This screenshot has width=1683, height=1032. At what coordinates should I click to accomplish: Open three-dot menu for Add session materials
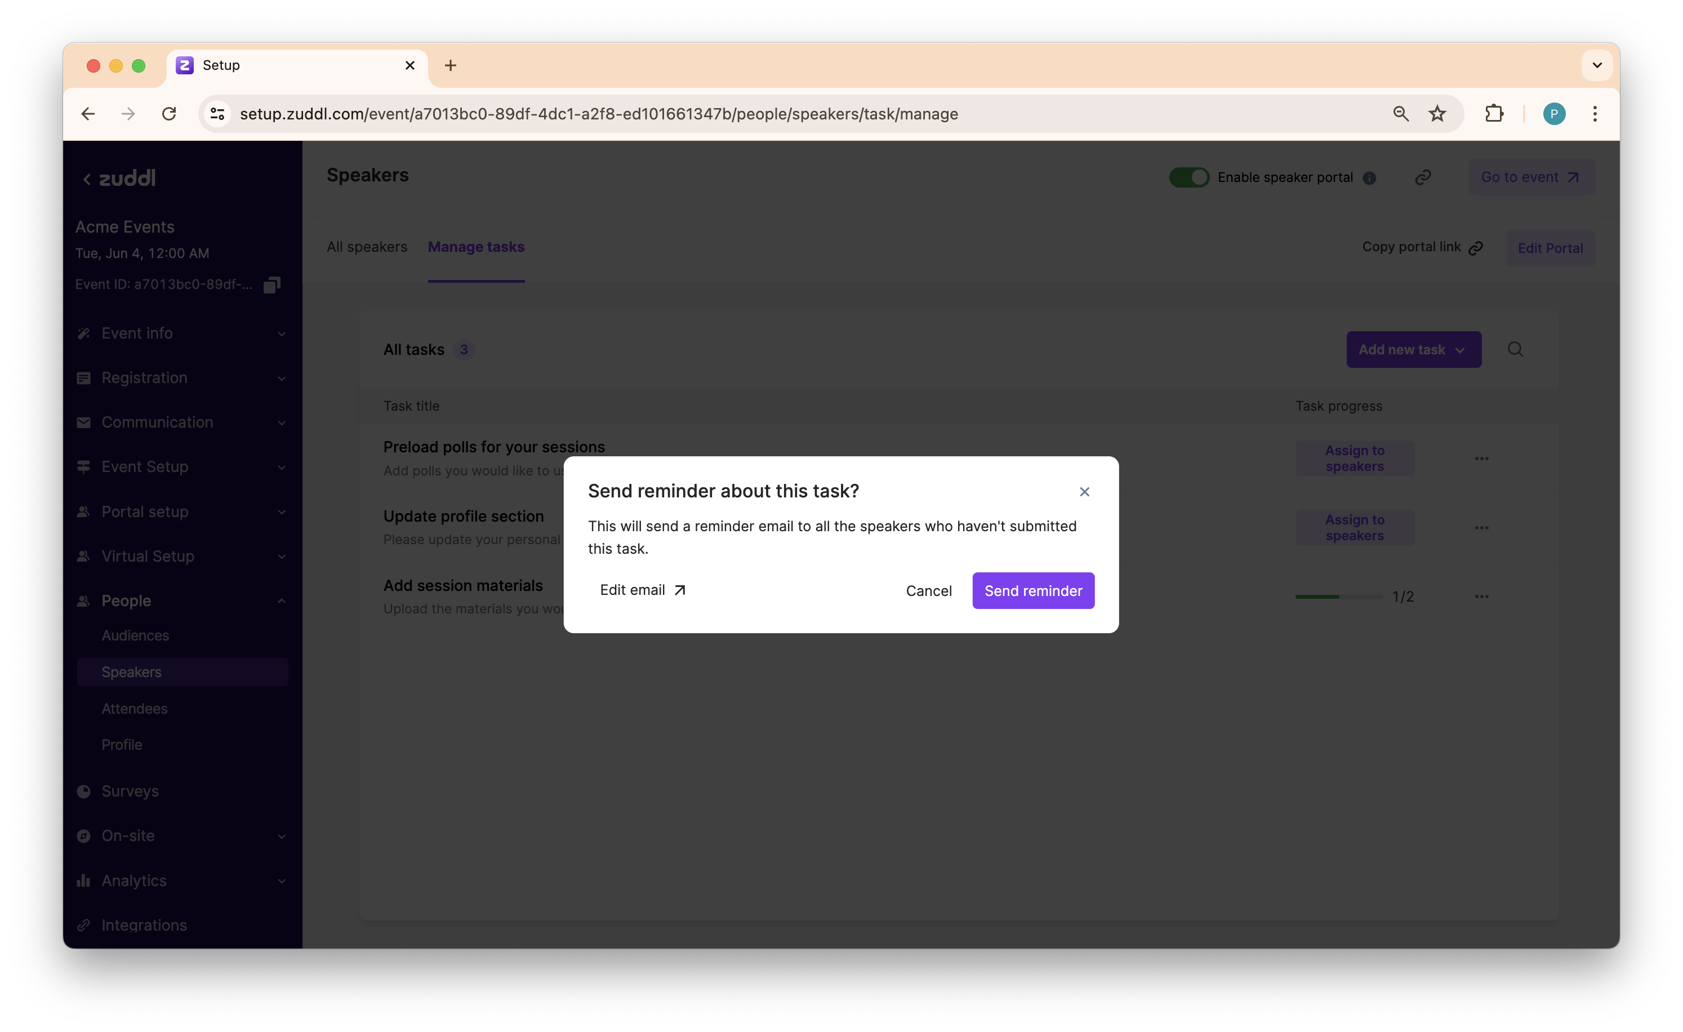(x=1481, y=597)
